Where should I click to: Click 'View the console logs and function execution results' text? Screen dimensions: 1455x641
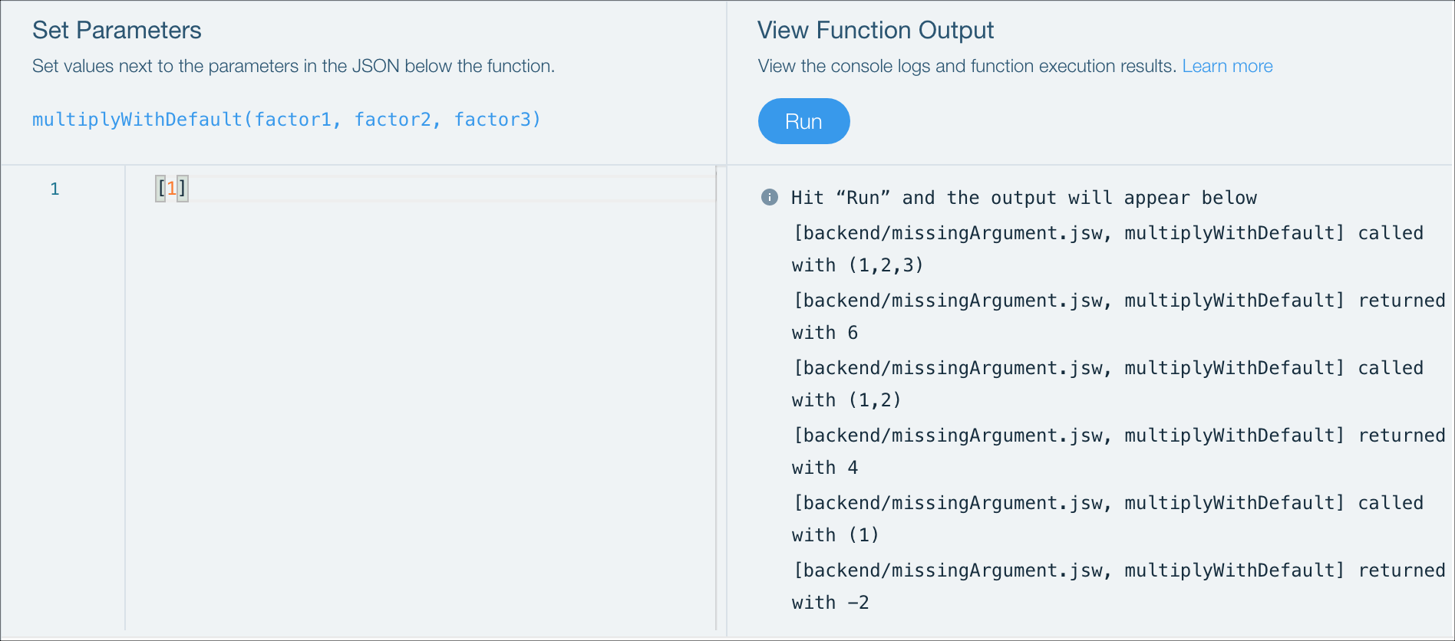(967, 66)
